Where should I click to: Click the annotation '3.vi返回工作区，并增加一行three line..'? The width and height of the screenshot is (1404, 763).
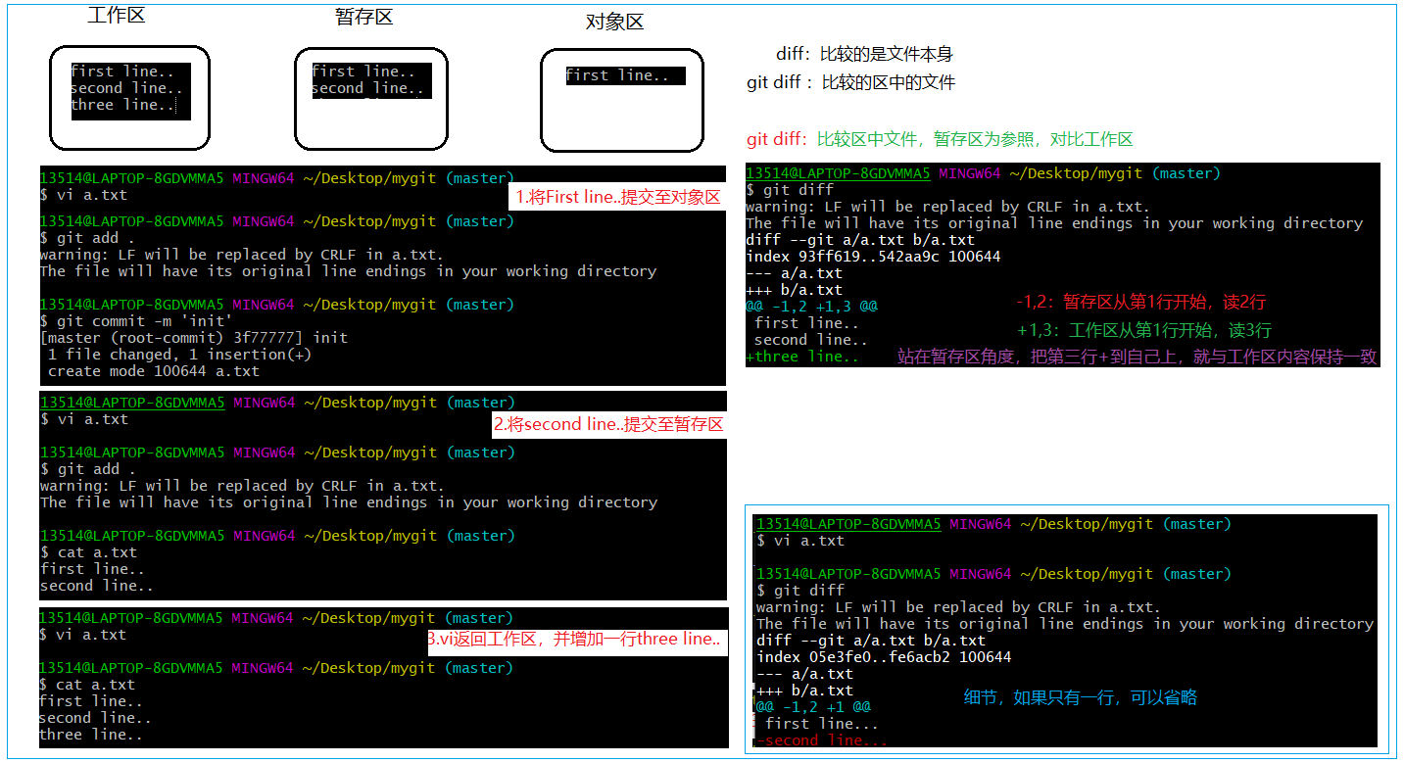point(575,639)
